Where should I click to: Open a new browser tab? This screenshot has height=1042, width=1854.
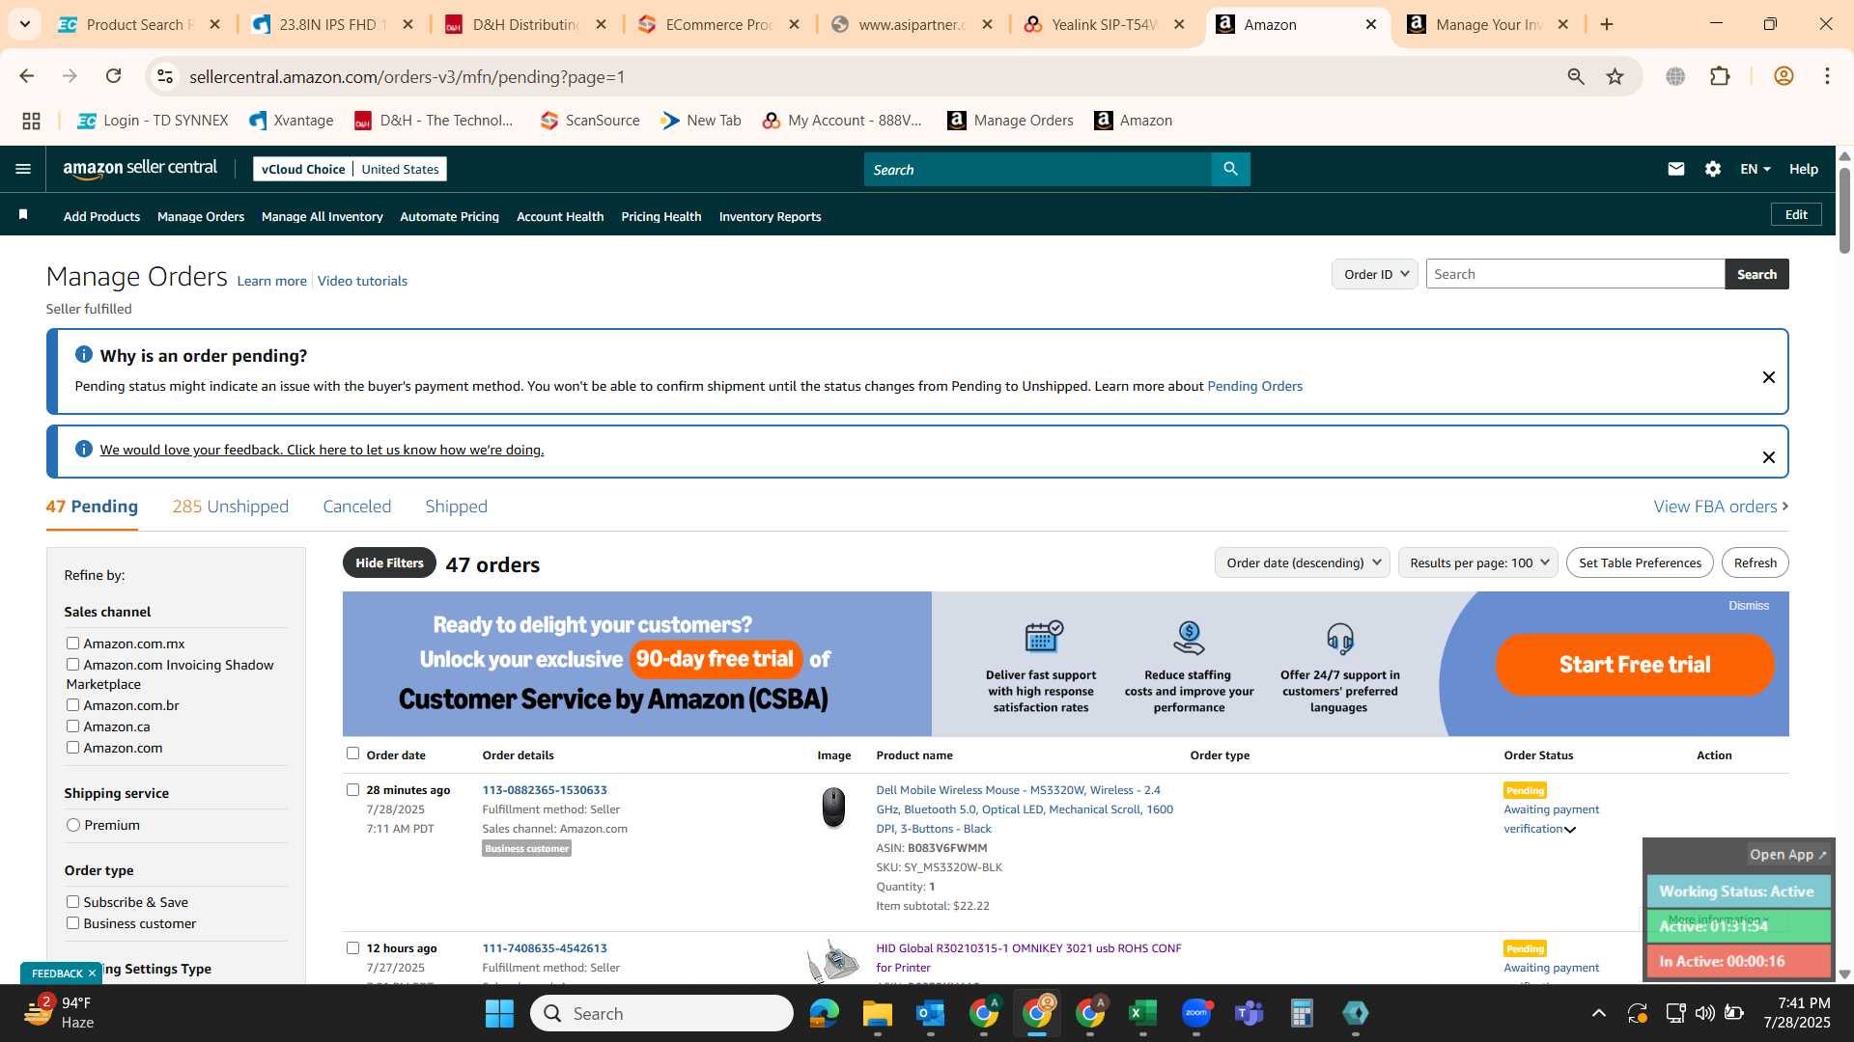(x=1607, y=24)
